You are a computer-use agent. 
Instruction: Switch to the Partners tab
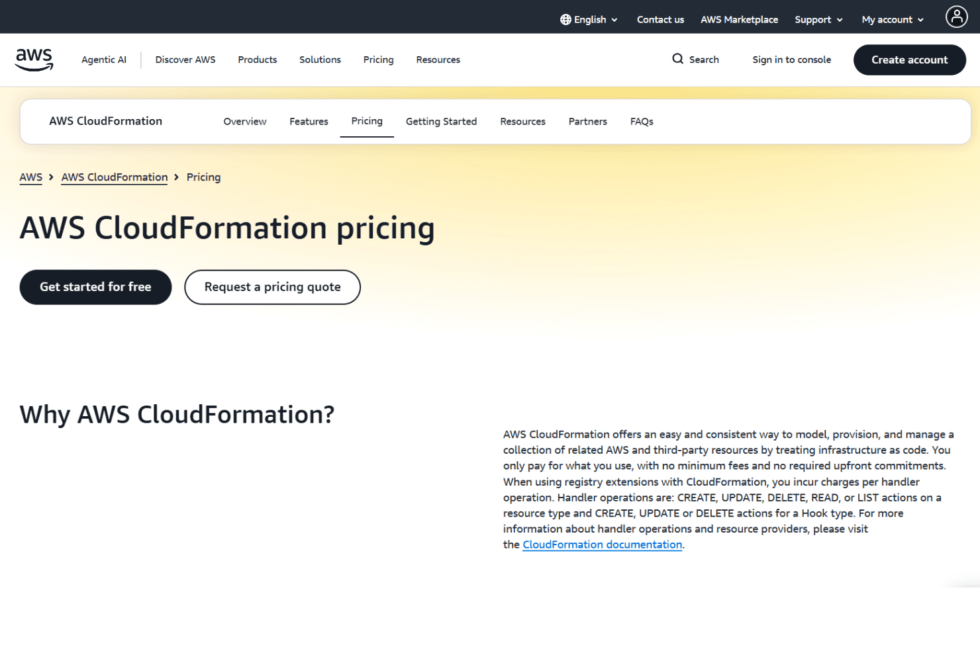(587, 122)
